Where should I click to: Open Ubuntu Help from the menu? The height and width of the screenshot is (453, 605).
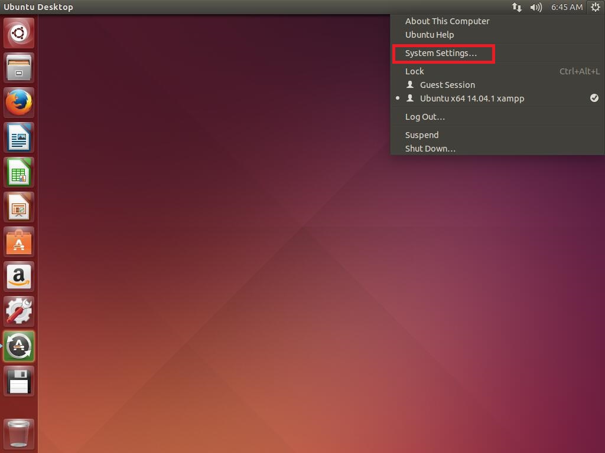[497, 35]
